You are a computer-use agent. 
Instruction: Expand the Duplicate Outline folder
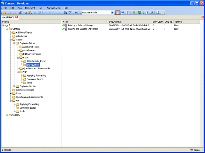click(x=14, y=86)
